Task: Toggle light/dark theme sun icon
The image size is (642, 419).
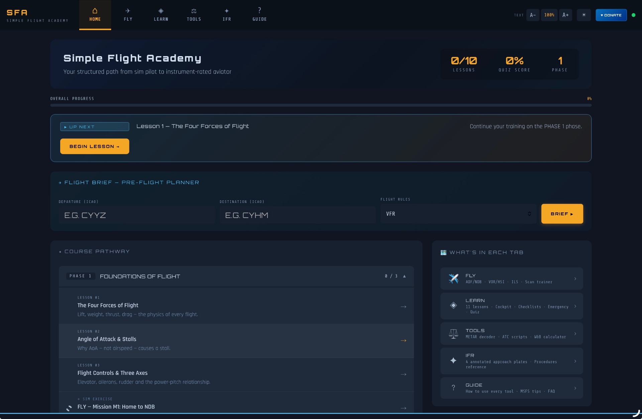Action: pyautogui.click(x=584, y=15)
